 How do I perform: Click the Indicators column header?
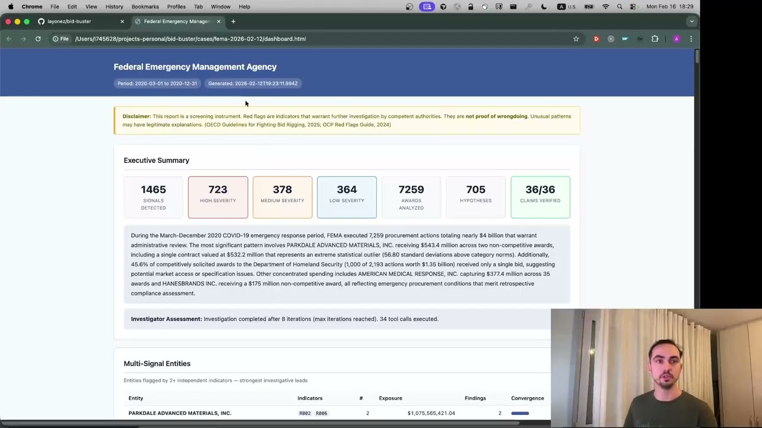310,398
